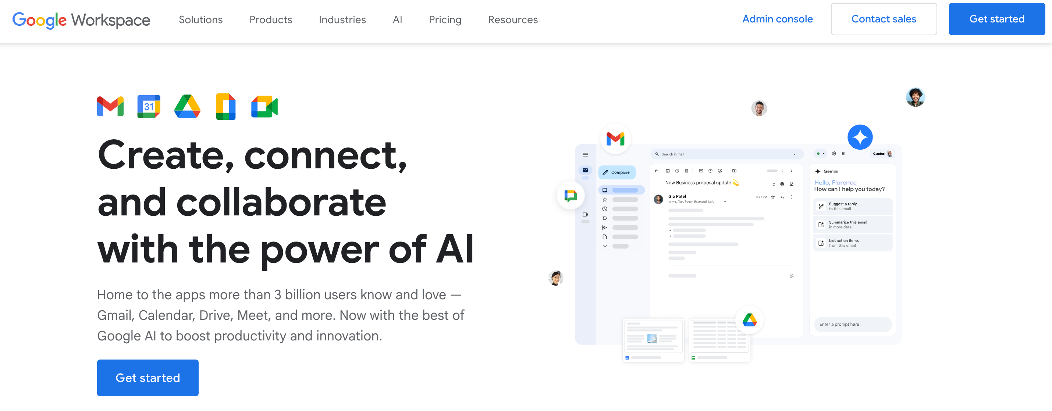Viewport: 1052px width, 411px height.
Task: Click the multicolored Docs icon beside Meet
Action: click(x=226, y=107)
